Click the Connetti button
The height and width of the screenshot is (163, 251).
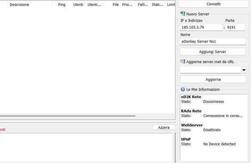(214, 4)
